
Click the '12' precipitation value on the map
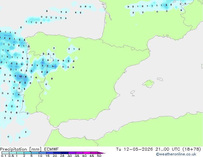click(x=20, y=77)
